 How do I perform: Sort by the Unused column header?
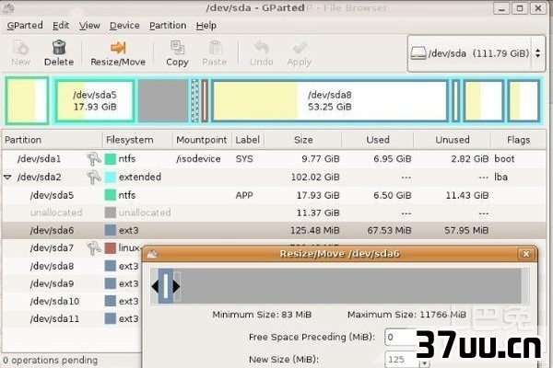click(453, 140)
